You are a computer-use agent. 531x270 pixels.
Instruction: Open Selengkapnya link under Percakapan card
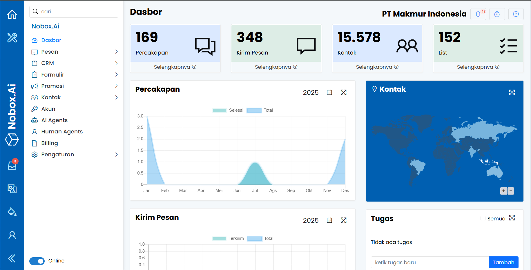tap(175, 67)
